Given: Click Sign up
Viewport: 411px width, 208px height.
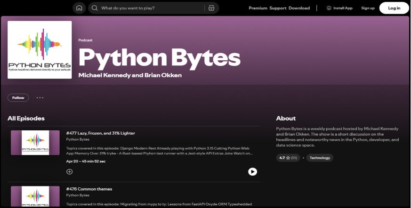Looking at the screenshot, I should pyautogui.click(x=368, y=8).
